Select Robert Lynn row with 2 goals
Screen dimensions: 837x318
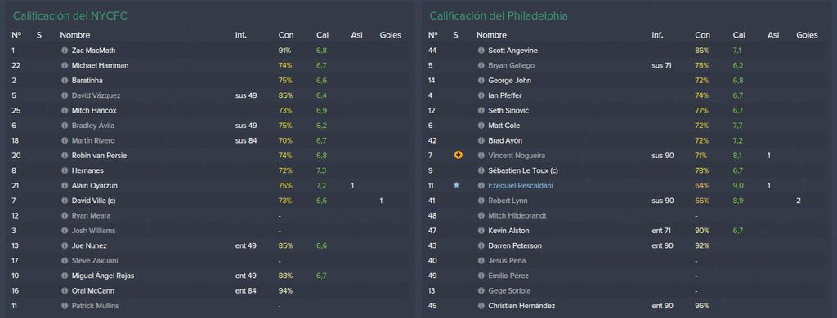[x=625, y=201]
